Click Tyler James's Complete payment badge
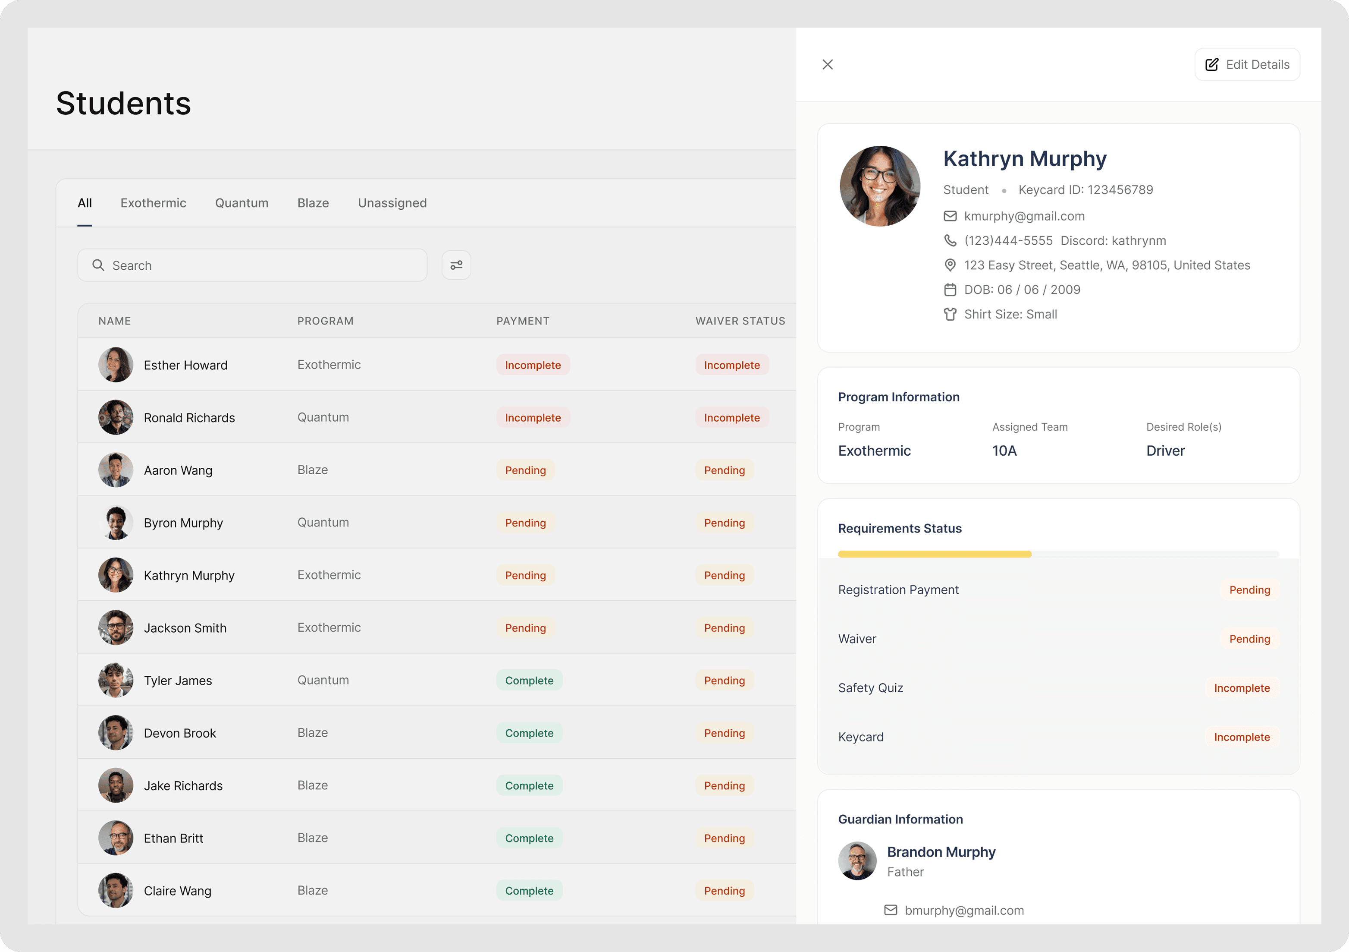The height and width of the screenshot is (952, 1349). (x=529, y=680)
